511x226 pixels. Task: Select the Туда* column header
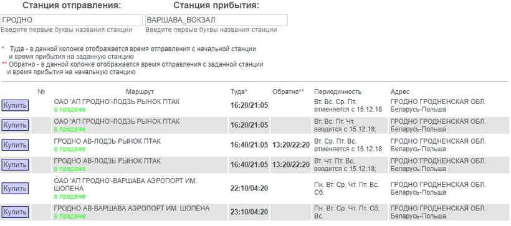(x=239, y=92)
